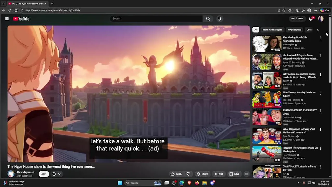Open the browser profile icon in toolbar
Viewport: 332px width, 187px height.
[309, 10]
